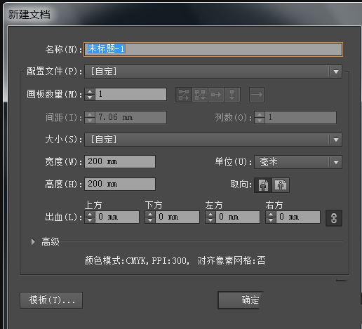Choose landscape orientation icon
This screenshot has height=329, width=362.
click(x=281, y=185)
